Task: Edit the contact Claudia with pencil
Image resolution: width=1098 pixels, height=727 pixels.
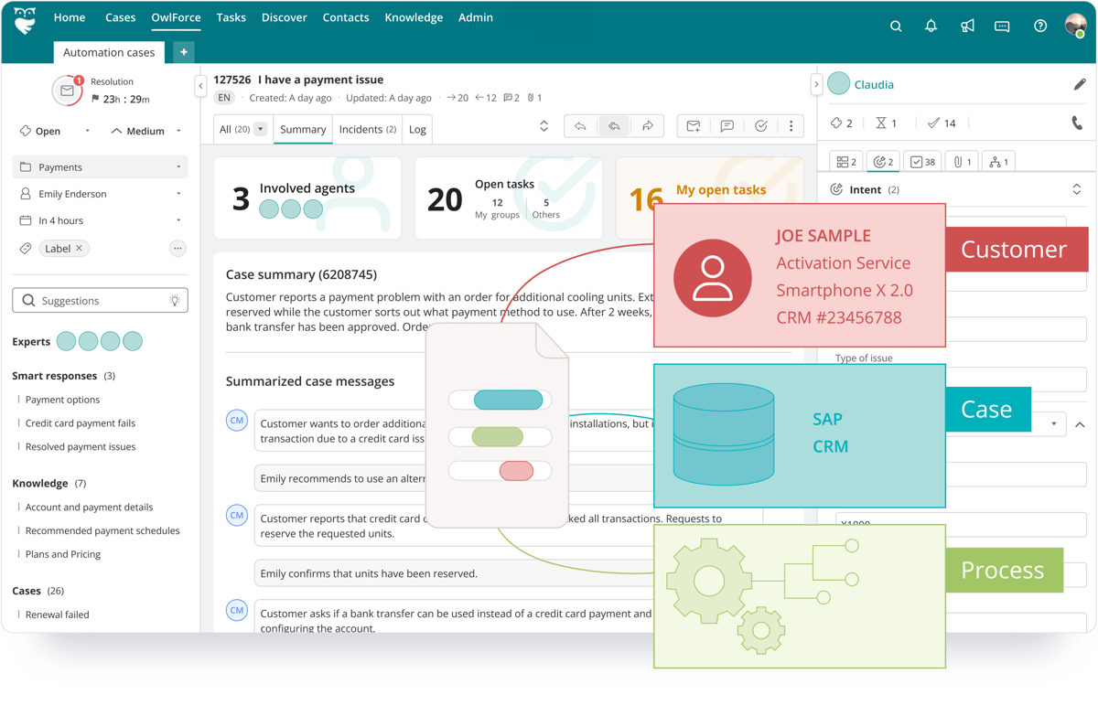Action: pyautogui.click(x=1080, y=84)
